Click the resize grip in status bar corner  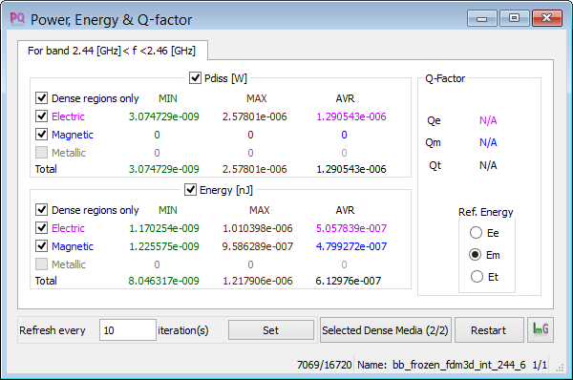pyautogui.click(x=560, y=369)
